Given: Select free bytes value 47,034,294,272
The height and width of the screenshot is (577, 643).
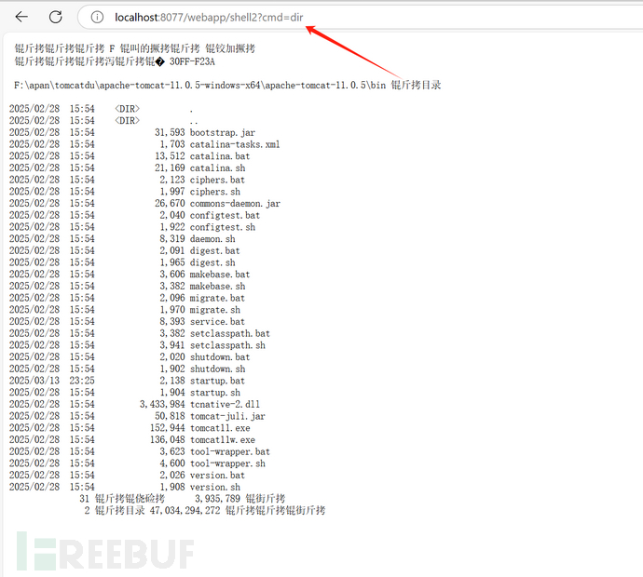Looking at the screenshot, I should pos(185,511).
